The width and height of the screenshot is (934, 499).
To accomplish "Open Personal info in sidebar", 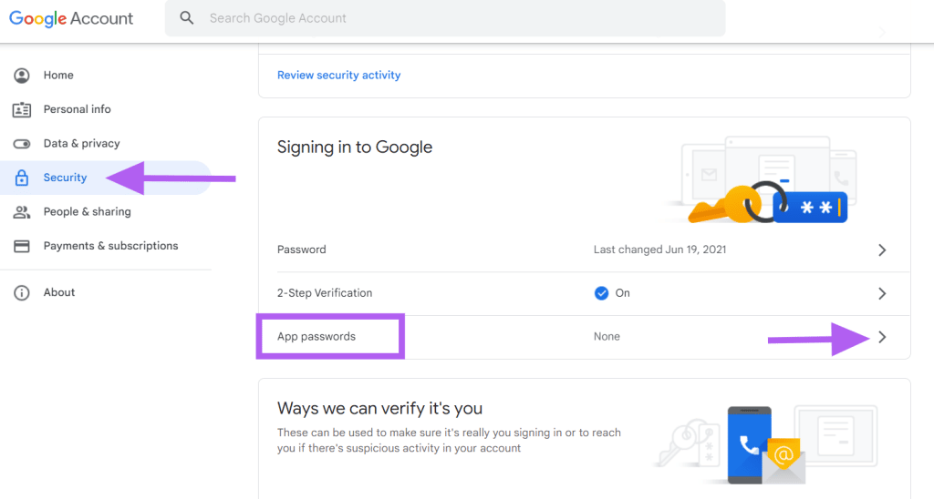I will pos(77,109).
